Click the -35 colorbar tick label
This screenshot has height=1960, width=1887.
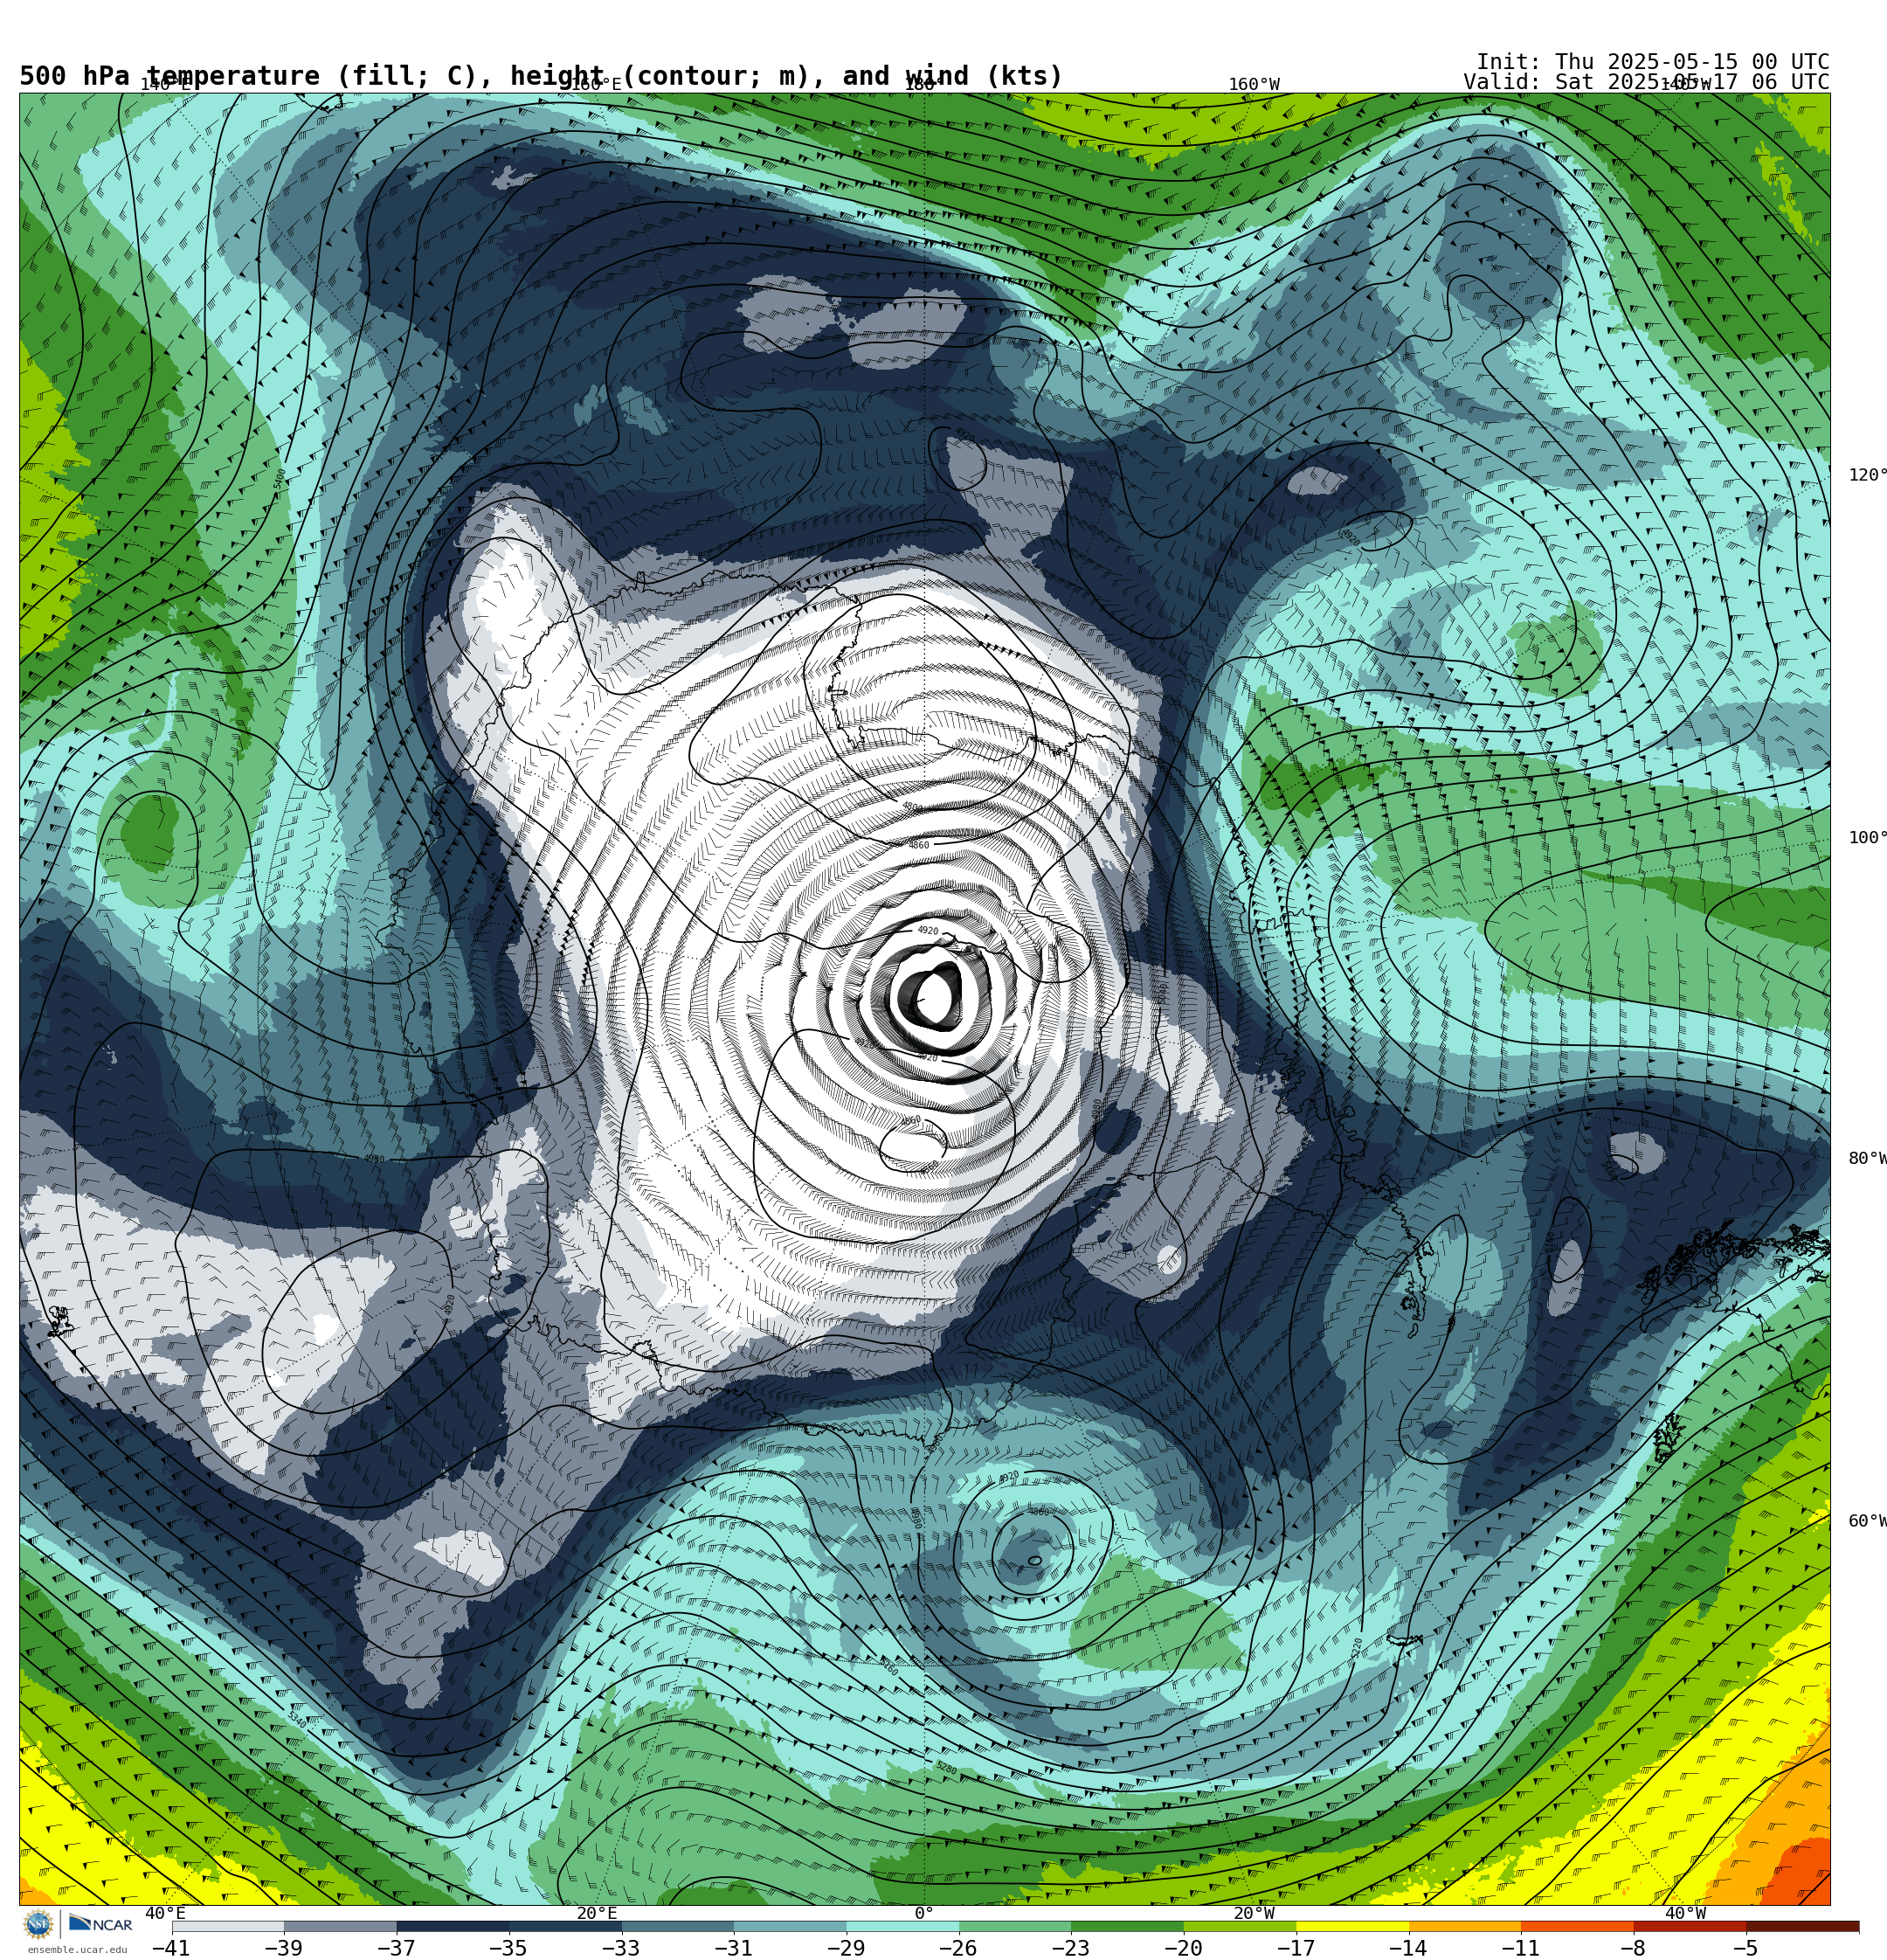[x=508, y=1948]
